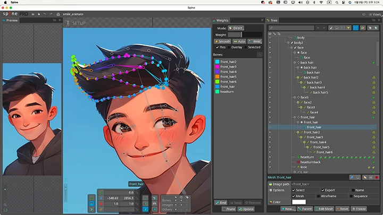Image resolution: width=383 pixels, height=215 pixels.
Task: Click the Tree paste icon
Action: tap(376, 28)
